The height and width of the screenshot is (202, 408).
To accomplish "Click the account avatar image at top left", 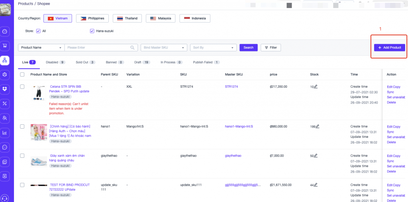I will pos(5,10).
